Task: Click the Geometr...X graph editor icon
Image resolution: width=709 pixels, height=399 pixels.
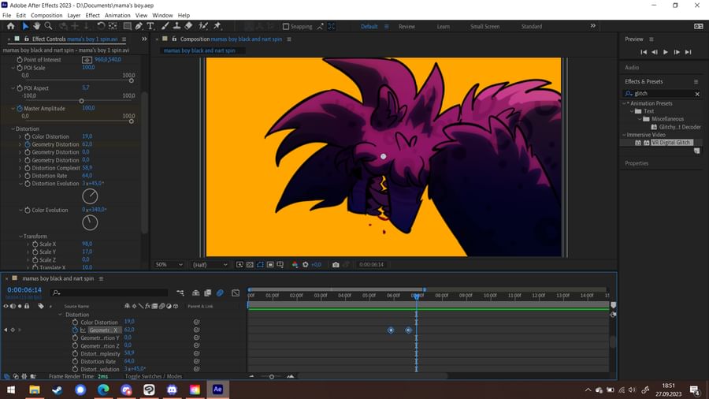Action: pyautogui.click(x=84, y=330)
